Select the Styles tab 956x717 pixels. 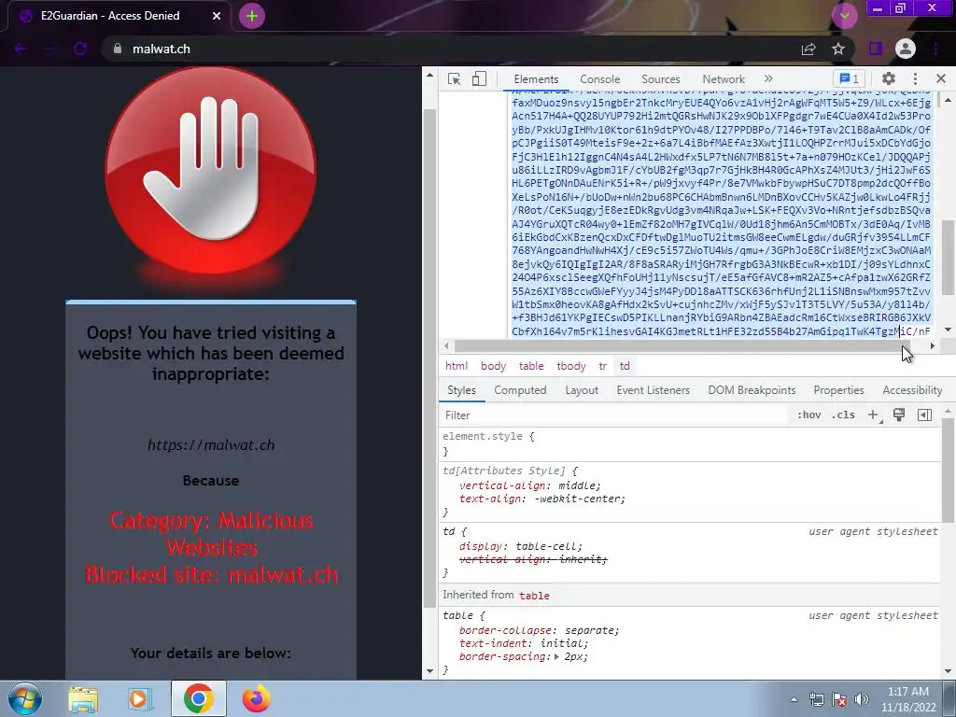click(x=461, y=390)
